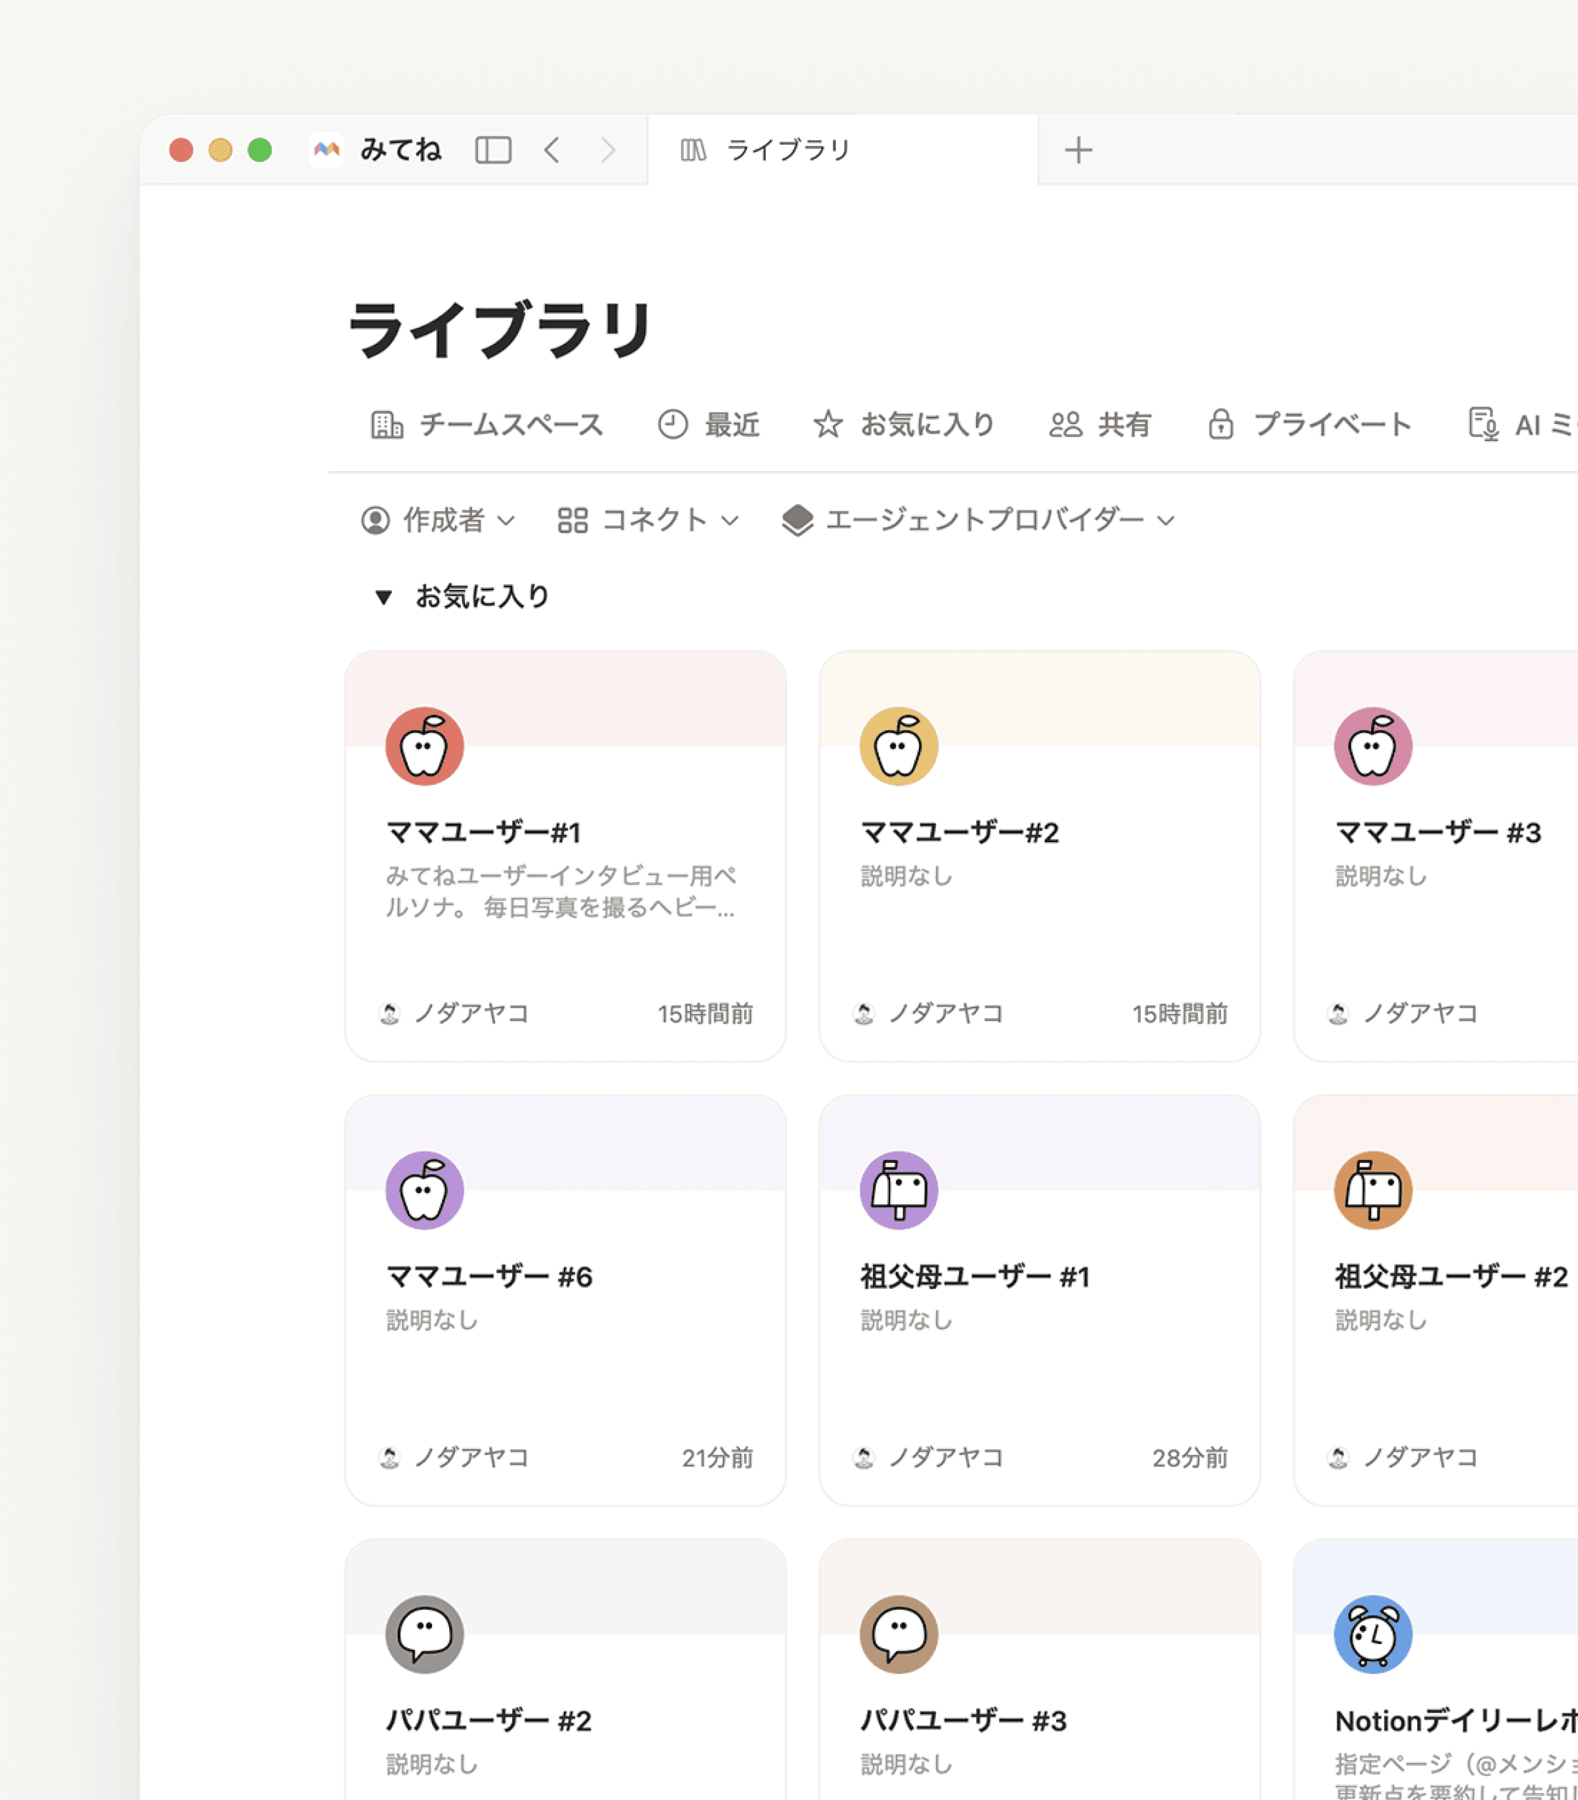Open the ママユーザー #3 card title

click(1438, 832)
